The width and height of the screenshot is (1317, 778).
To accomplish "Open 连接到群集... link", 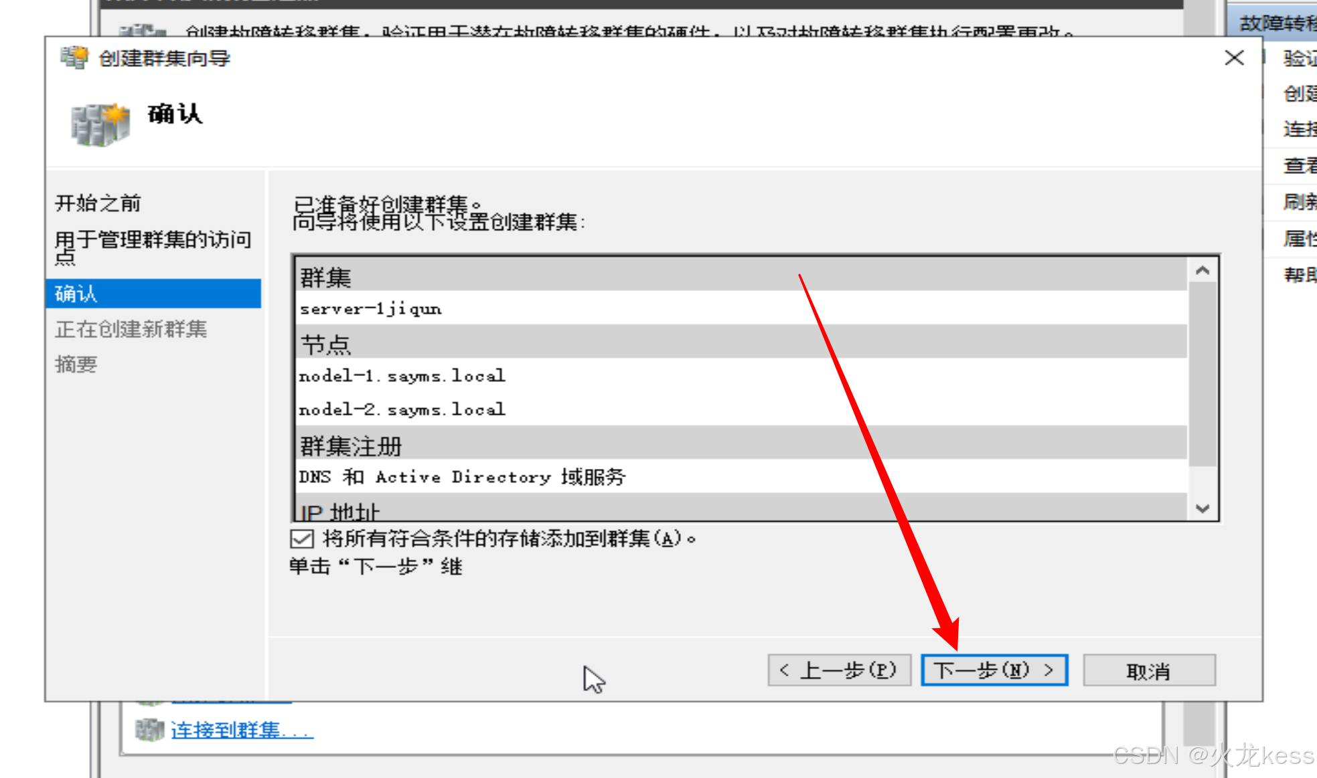I will (x=242, y=730).
